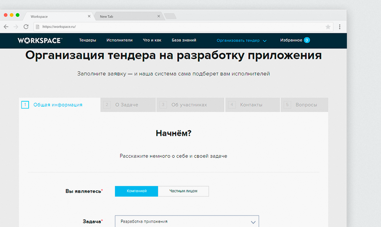The width and height of the screenshot is (381, 227).
Task: Reload the page with the refresh icon
Action: pyautogui.click(x=26, y=27)
